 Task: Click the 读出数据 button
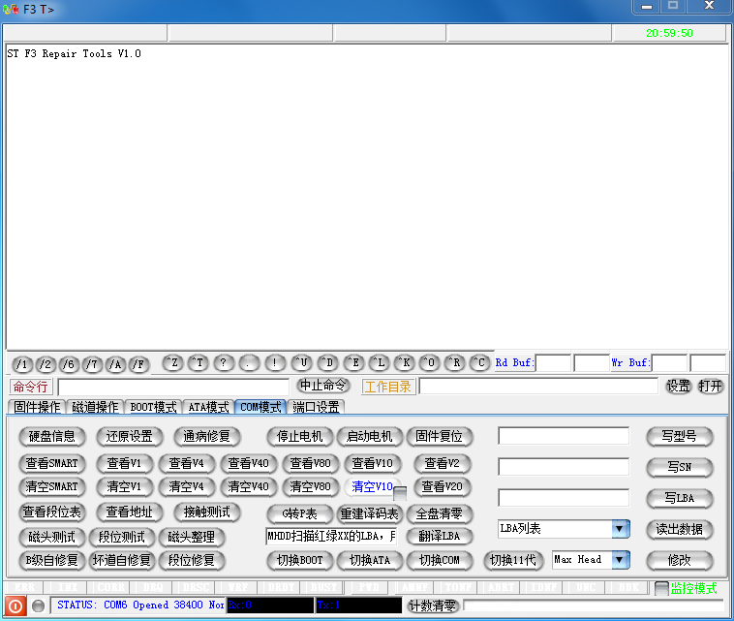coord(679,530)
